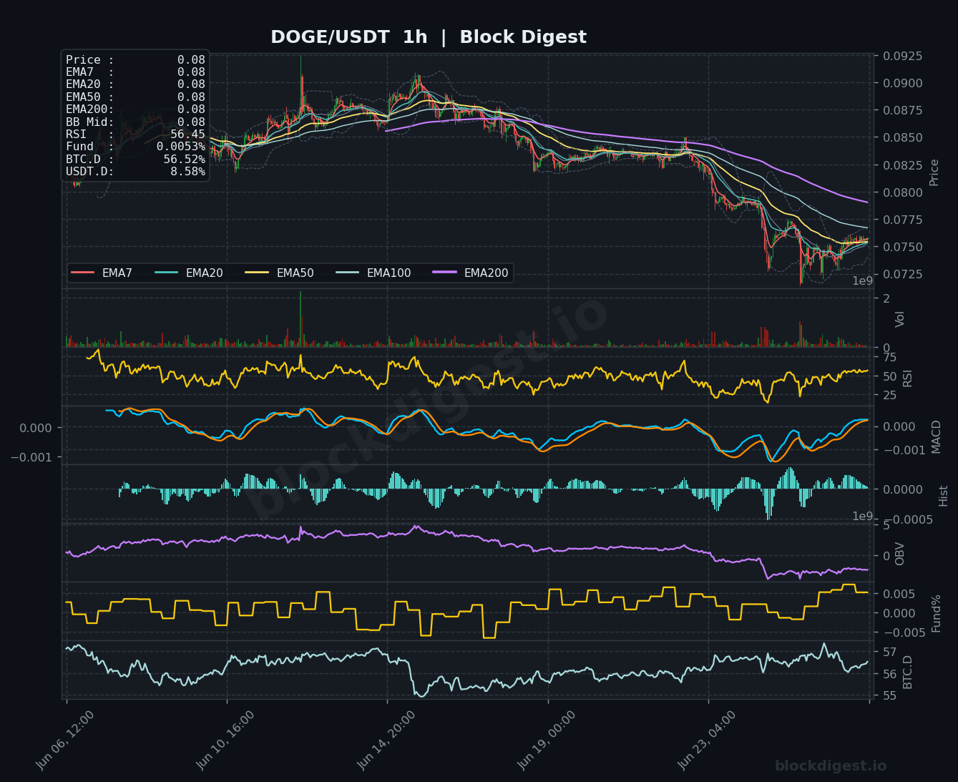This screenshot has width=958, height=782.
Task: Click the 55 tick on the BTC.D axis
Action: click(x=890, y=695)
